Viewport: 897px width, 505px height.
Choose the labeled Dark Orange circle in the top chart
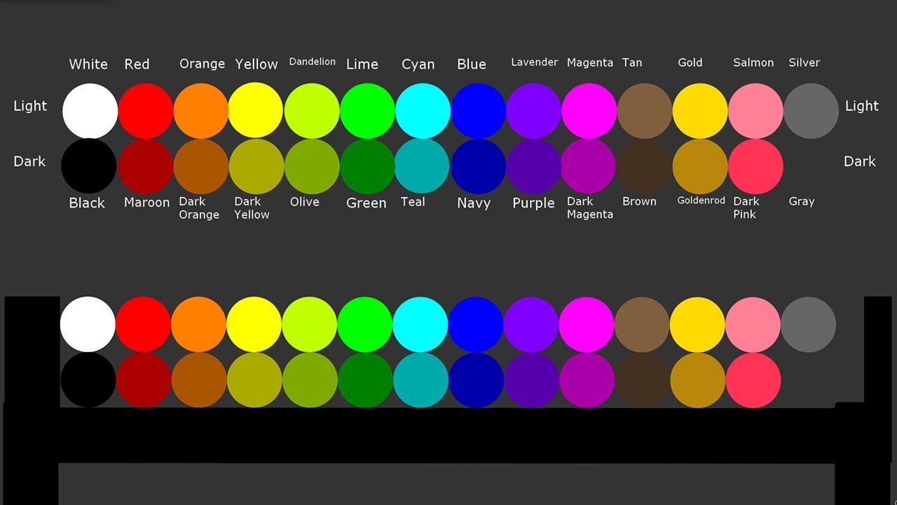coord(200,166)
